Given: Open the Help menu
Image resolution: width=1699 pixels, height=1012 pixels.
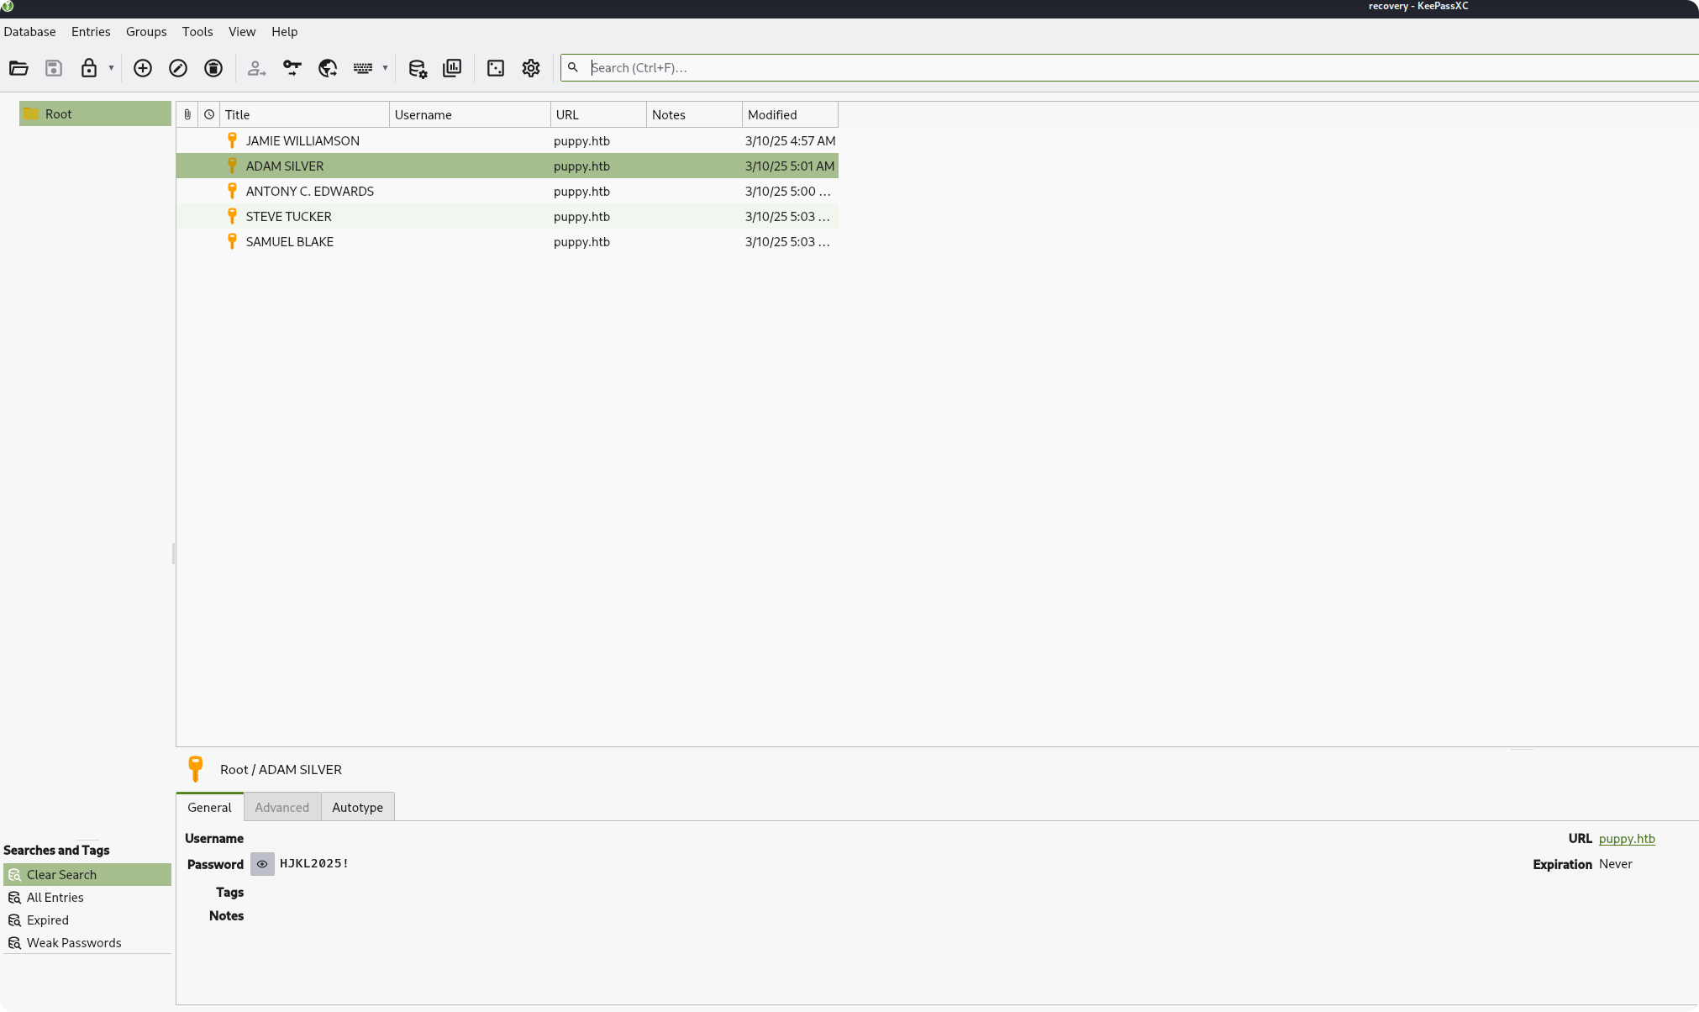Looking at the screenshot, I should pos(284,32).
